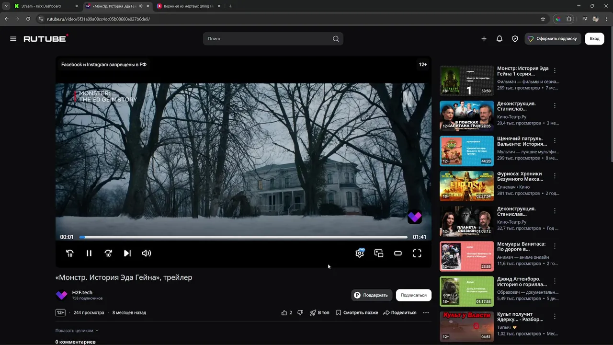Open options for first 'Деконструкция. Станислав' video
This screenshot has width=613, height=345.
[x=555, y=105]
